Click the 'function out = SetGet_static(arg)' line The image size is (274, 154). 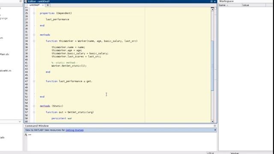[x=70, y=112]
